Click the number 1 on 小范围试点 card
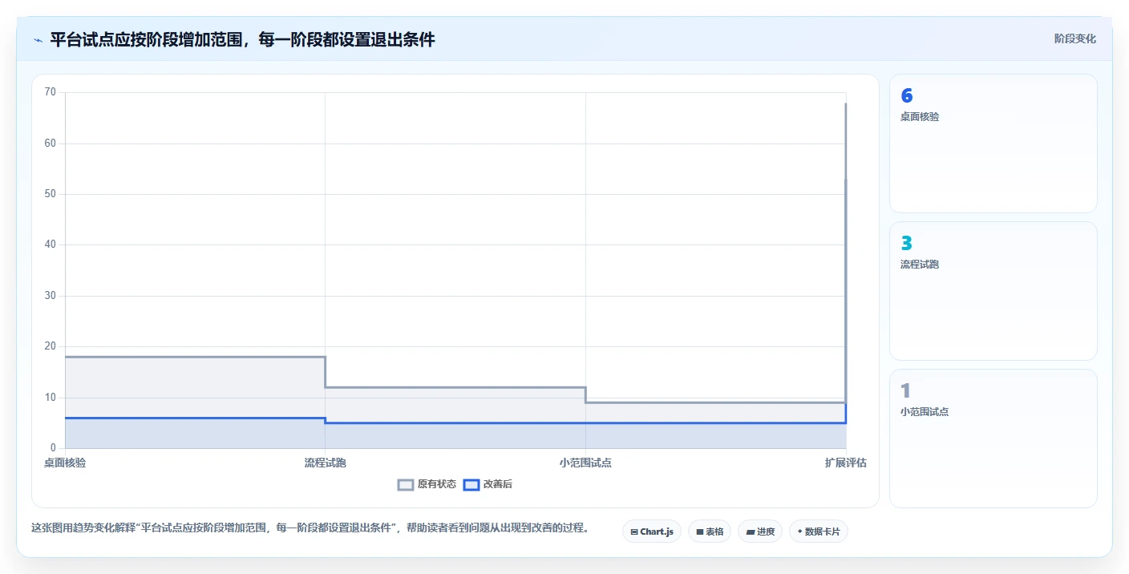The height and width of the screenshot is (574, 1129). [x=906, y=391]
